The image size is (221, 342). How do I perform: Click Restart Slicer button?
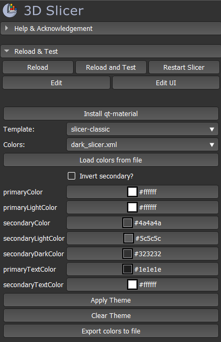[x=184, y=68]
